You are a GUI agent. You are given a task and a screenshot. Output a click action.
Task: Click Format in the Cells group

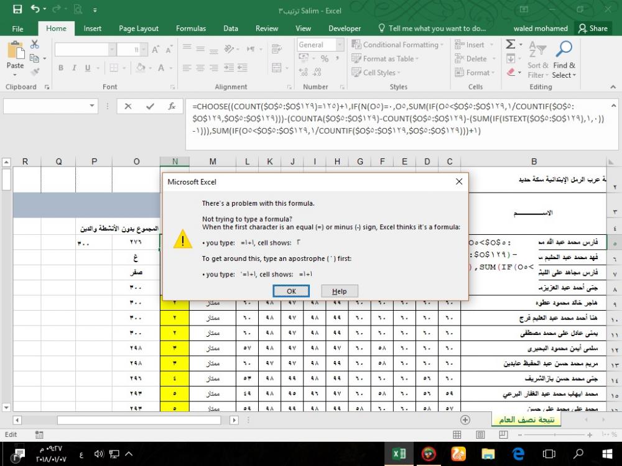pyautogui.click(x=475, y=73)
